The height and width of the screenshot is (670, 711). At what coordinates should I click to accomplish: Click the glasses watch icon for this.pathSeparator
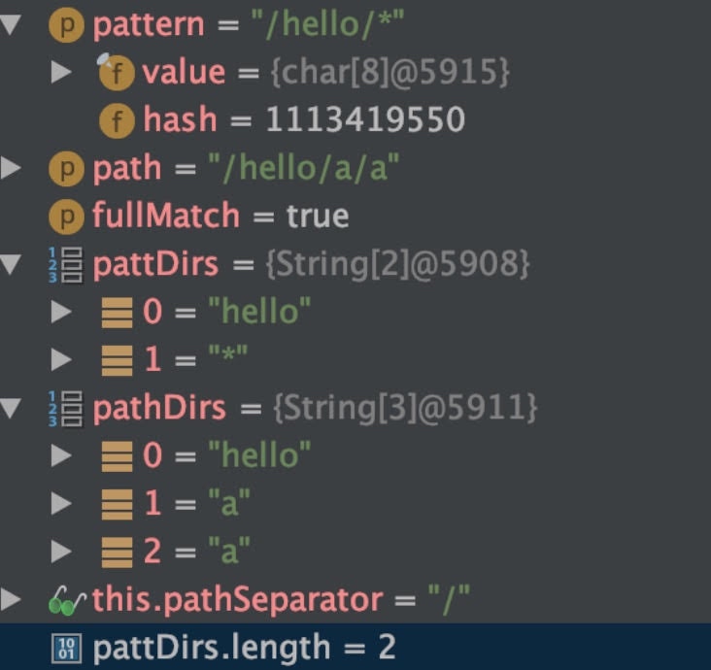click(x=66, y=601)
